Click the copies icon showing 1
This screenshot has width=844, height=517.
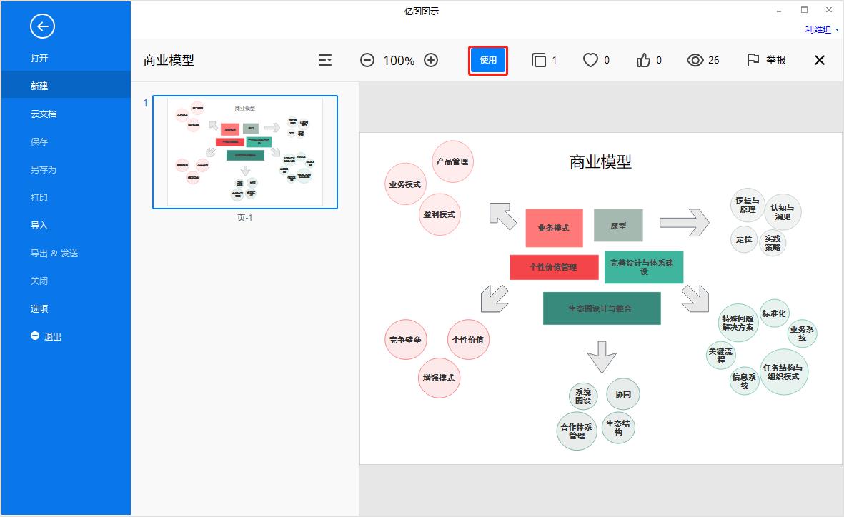click(538, 60)
